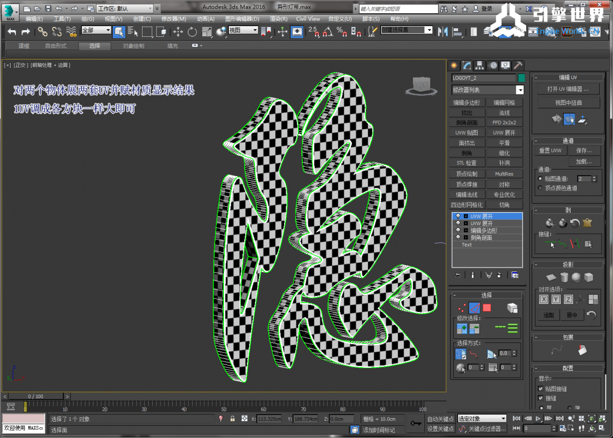The height and width of the screenshot is (438, 613).
Task: Toggle visibility of top UVW Unwrap modifier
Action: [458, 216]
